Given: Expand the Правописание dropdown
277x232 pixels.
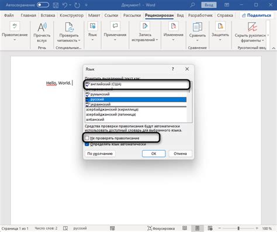Looking at the screenshot, I should tap(15, 40).
